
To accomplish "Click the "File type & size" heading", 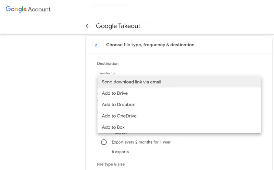I will (x=111, y=165).
